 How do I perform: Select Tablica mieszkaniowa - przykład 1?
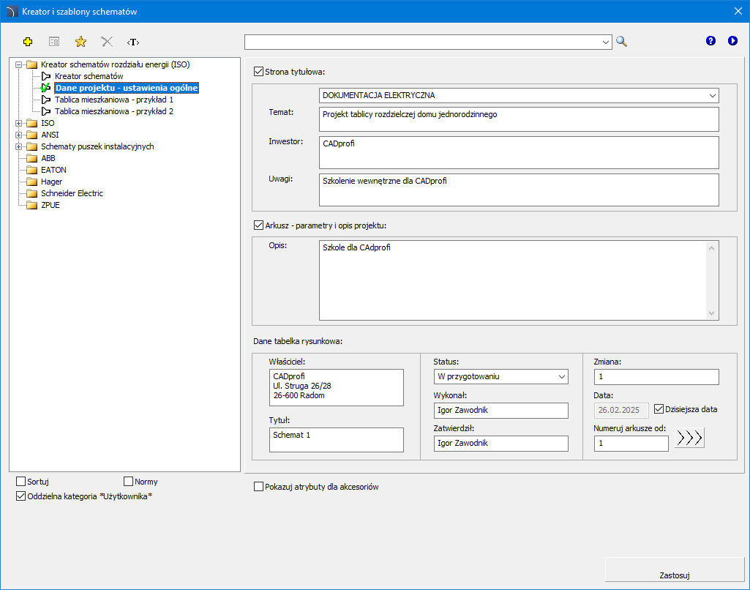pos(113,100)
